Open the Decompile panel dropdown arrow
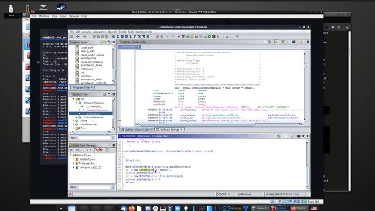 pos(303,136)
